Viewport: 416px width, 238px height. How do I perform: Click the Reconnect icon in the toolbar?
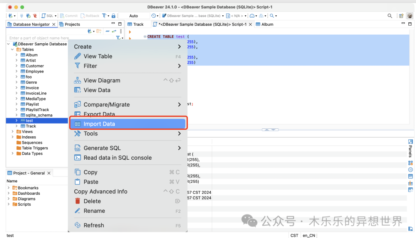click(x=29, y=16)
